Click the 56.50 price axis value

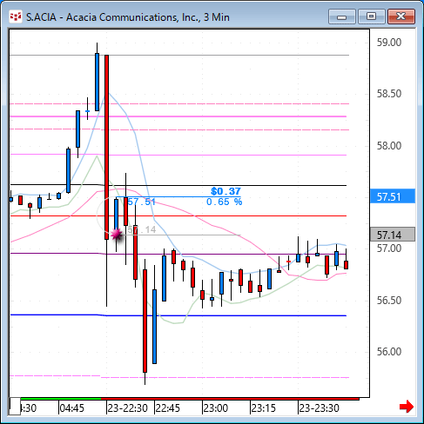(x=389, y=301)
